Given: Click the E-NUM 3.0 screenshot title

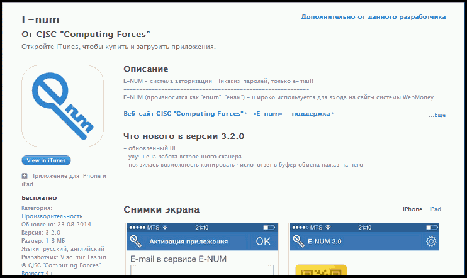Looking at the screenshot, I should coord(325,242).
